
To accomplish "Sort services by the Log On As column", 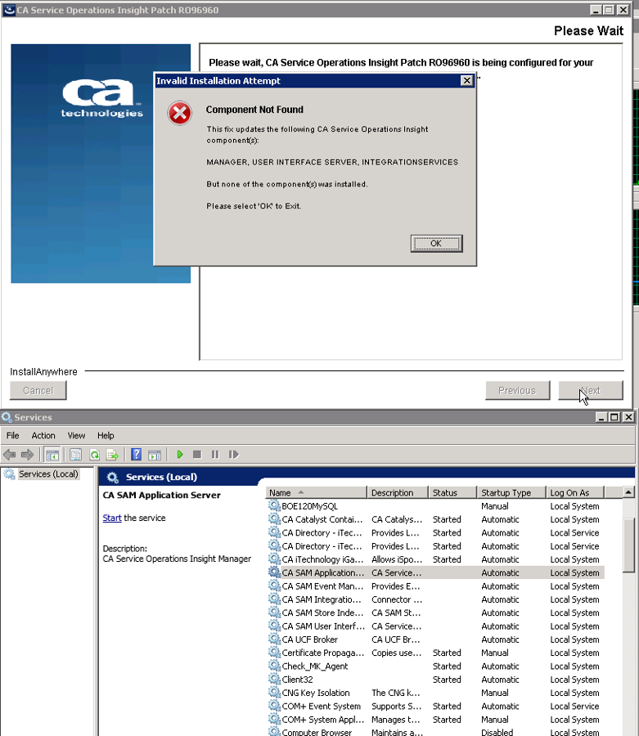I will coord(576,492).
